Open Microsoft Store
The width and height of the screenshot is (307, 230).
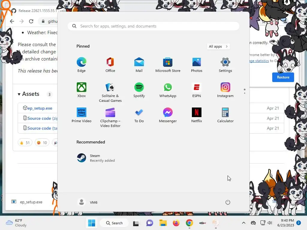coord(168,65)
